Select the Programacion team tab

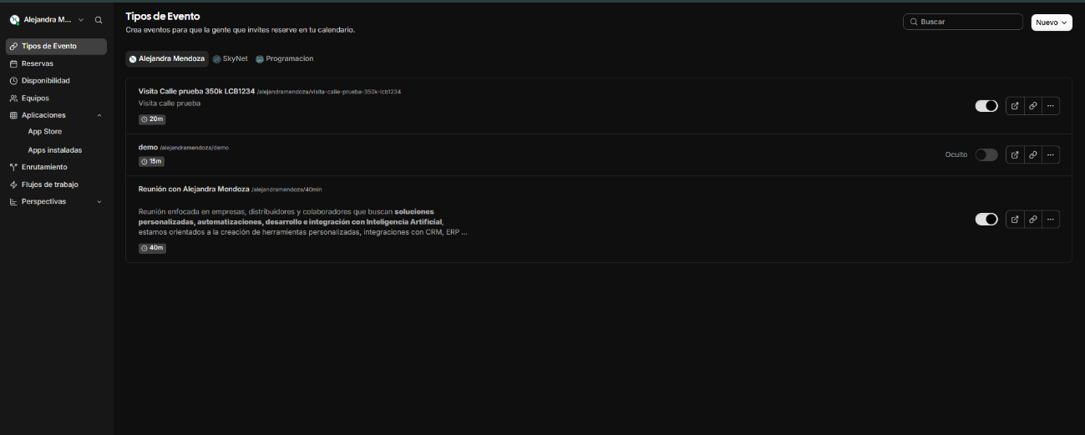(284, 58)
